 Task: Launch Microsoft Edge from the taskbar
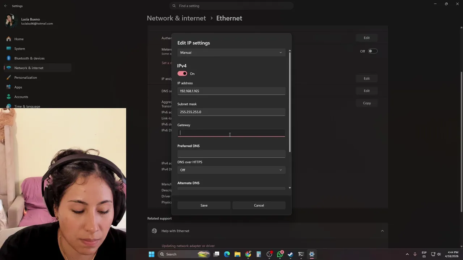(x=227, y=254)
